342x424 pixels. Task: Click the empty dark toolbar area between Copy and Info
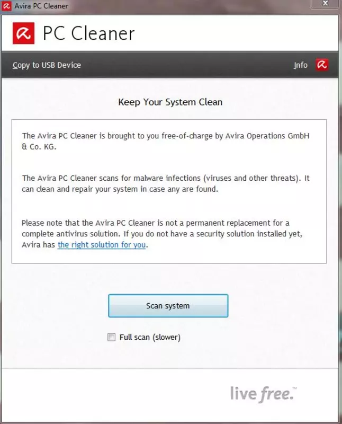[x=186, y=65]
